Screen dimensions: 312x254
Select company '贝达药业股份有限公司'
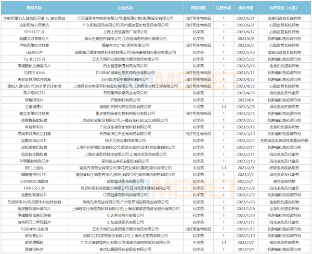pos(125,216)
